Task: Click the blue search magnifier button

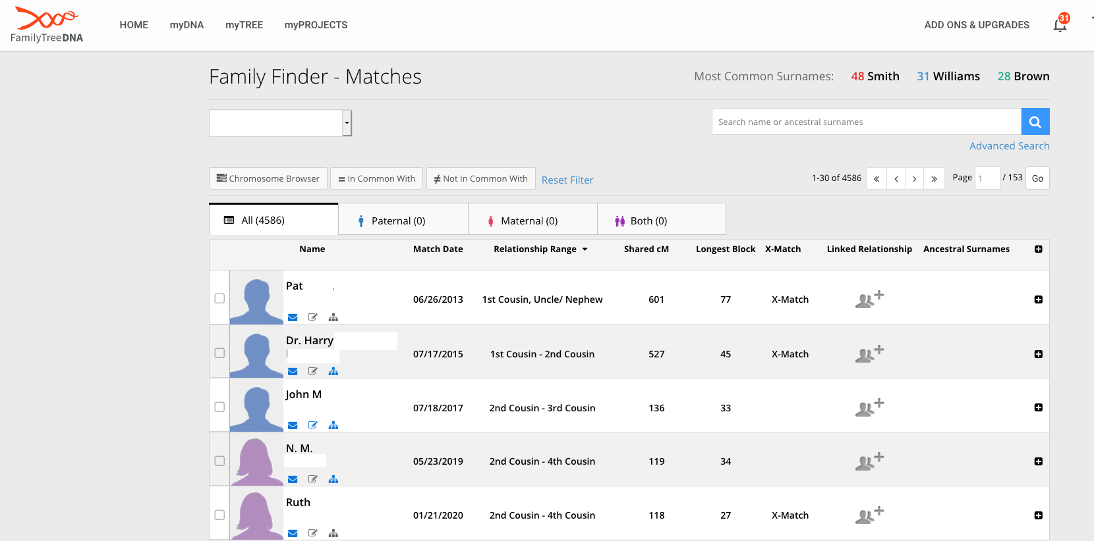Action: click(1035, 122)
